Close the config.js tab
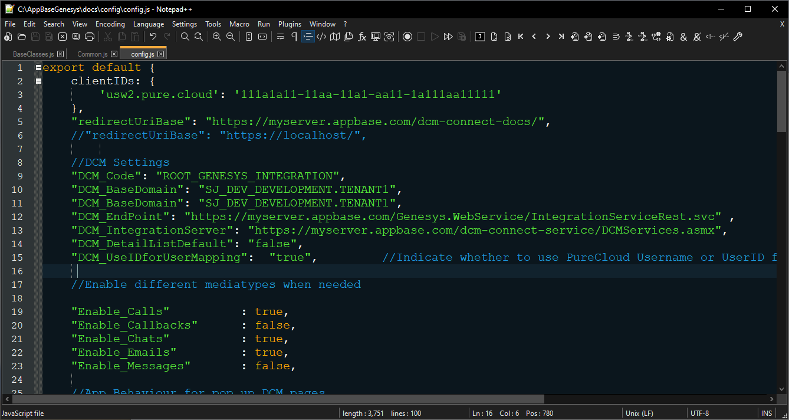The width and height of the screenshot is (789, 420). [x=160, y=54]
